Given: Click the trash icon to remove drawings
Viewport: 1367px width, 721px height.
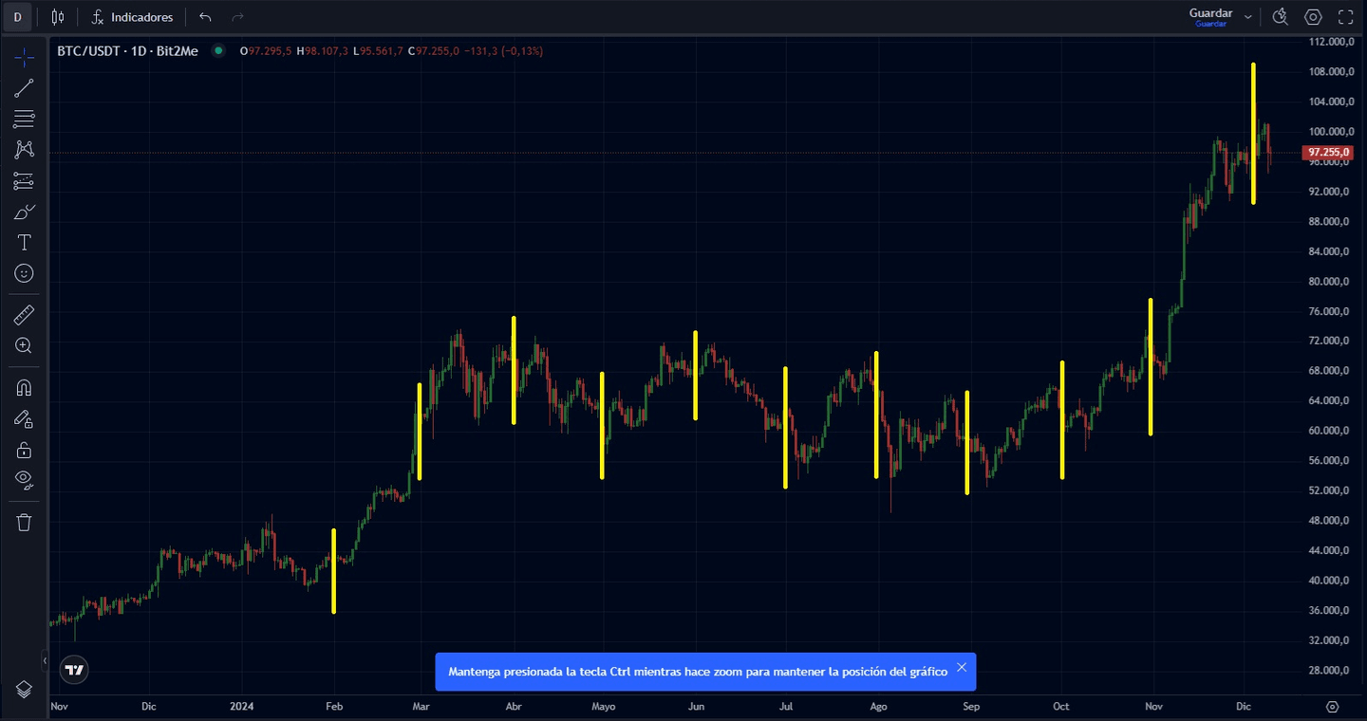Looking at the screenshot, I should 24,522.
